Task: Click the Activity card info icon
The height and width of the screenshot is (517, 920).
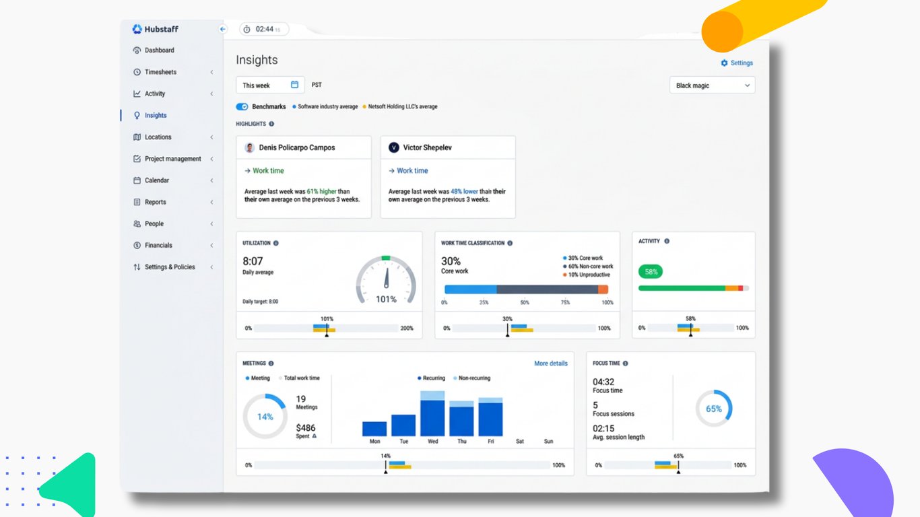Action: (667, 241)
